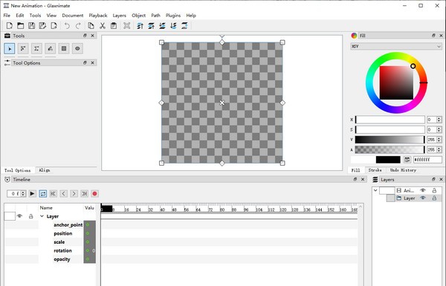The image size is (446, 286).
Task: Activate the Edit nodes tool
Action: [23, 48]
